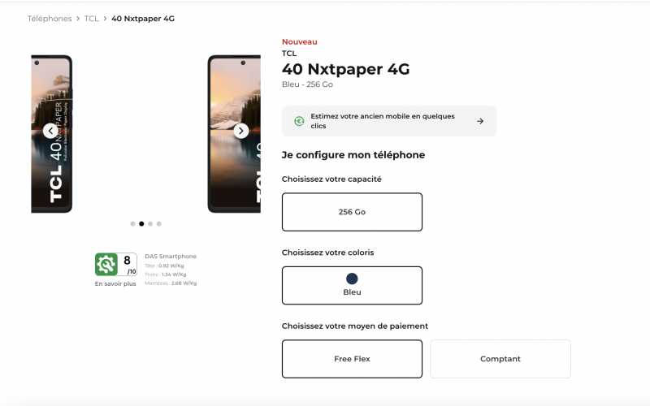Go to the third carousel dot

pos(150,224)
